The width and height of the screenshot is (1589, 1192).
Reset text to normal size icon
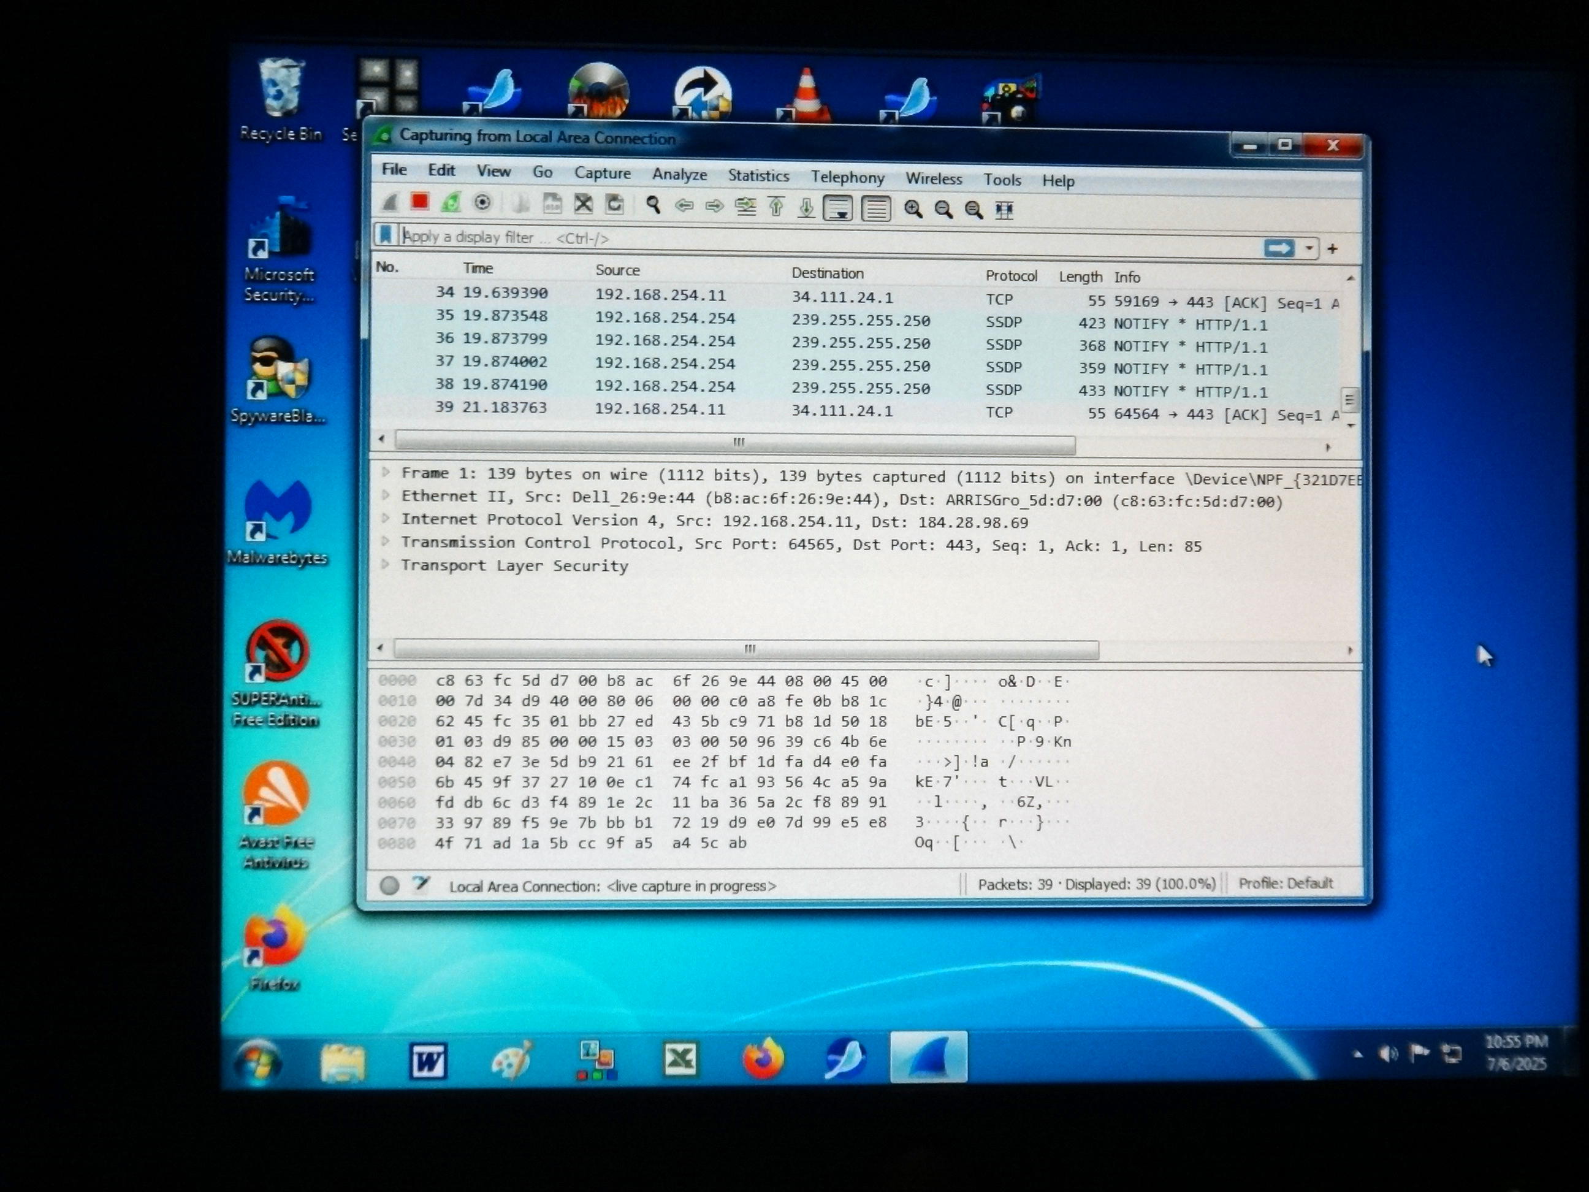coord(974,210)
